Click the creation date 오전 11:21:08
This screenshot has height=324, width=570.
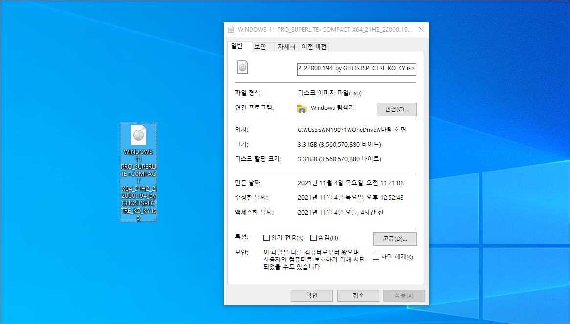coord(350,183)
